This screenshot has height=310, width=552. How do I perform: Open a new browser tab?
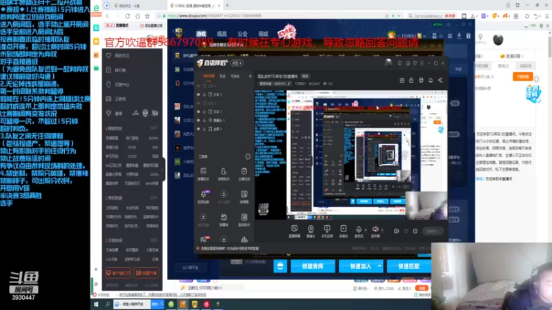coord(227,6)
